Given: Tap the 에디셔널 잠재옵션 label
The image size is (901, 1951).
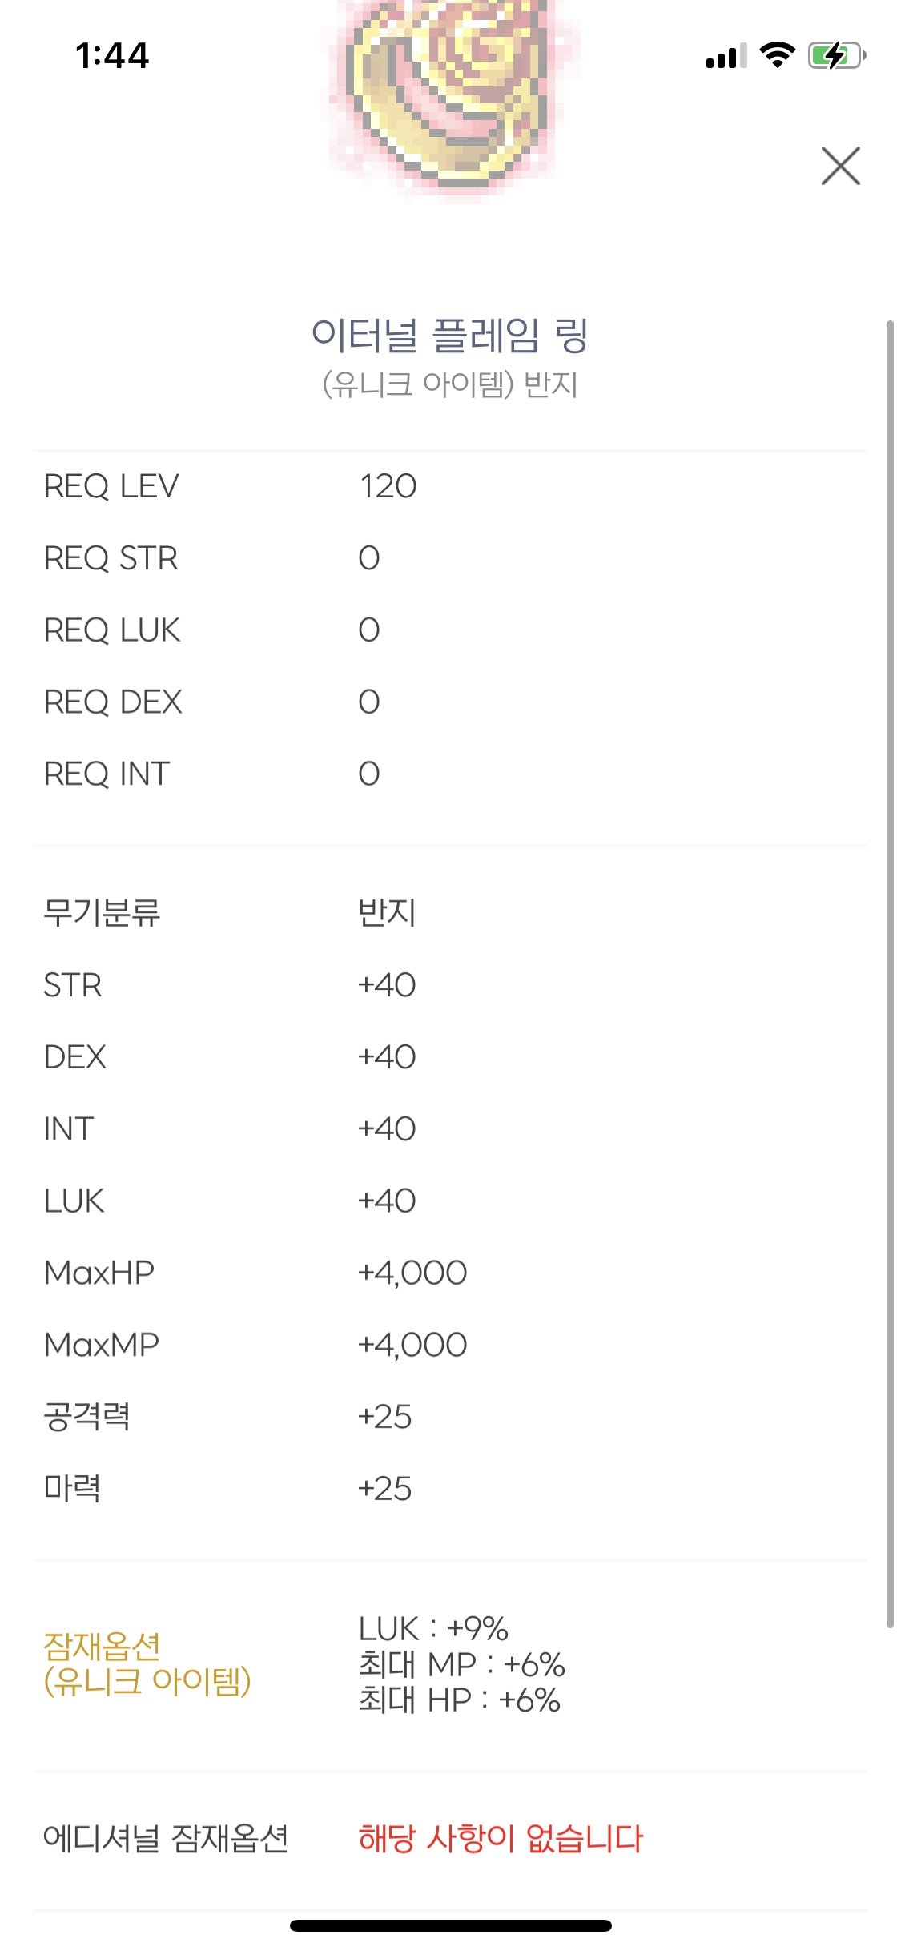Looking at the screenshot, I should pos(166,1838).
